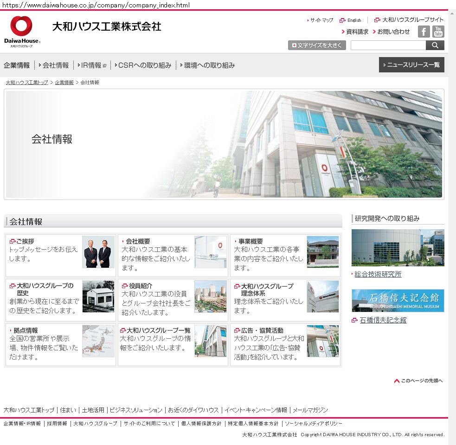Screen dimensions: 456x445
Task: Open the 企業情報 menu item
Action: [17, 65]
